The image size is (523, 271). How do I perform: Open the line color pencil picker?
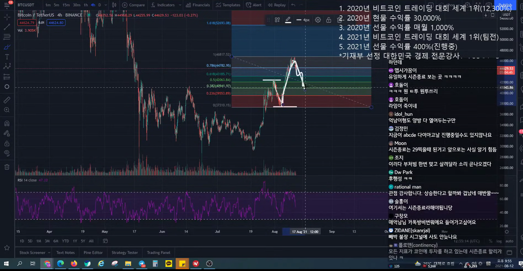coord(288,20)
